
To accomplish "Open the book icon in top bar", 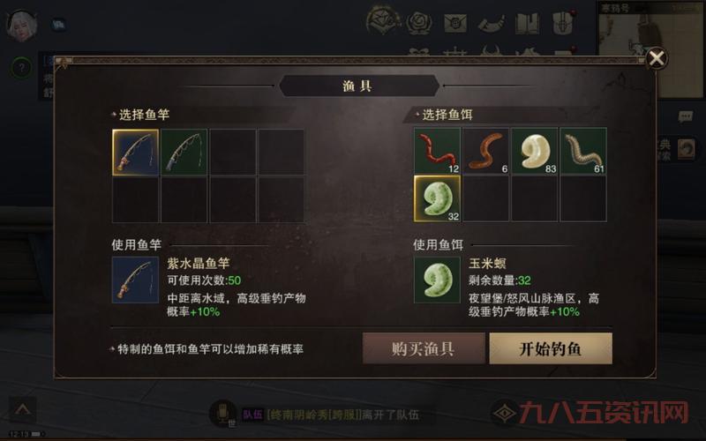I will (x=527, y=24).
